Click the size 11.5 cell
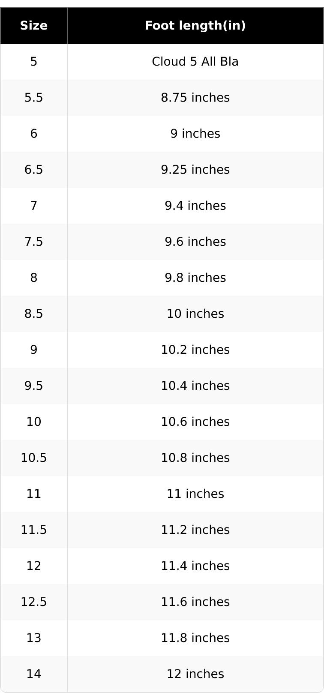 pyautogui.click(x=34, y=530)
